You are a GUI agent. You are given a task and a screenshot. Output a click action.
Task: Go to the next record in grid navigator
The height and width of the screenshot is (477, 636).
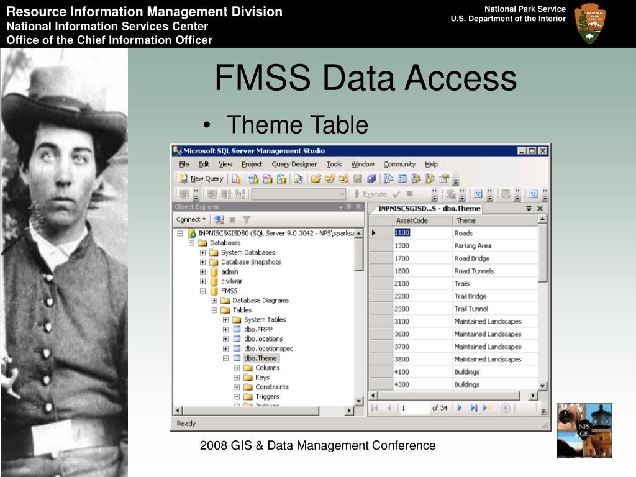[460, 408]
